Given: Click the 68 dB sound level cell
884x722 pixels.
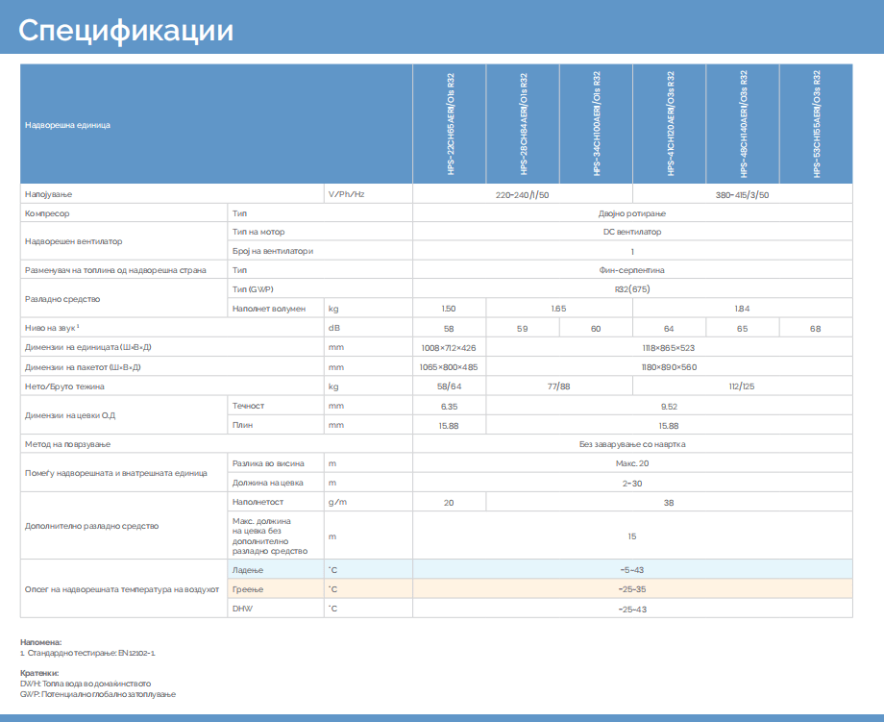Looking at the screenshot, I should (x=815, y=329).
